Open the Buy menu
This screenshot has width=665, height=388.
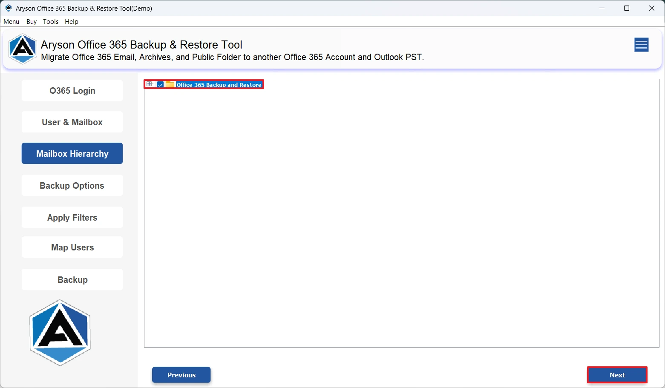click(32, 22)
